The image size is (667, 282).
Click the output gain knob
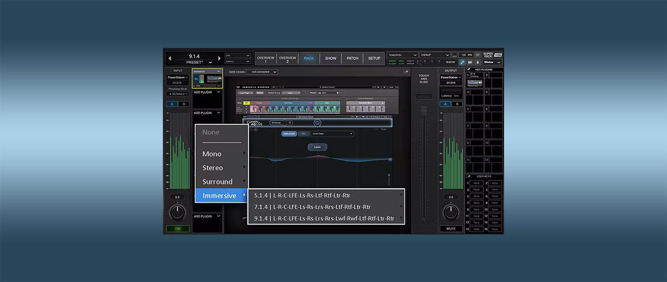[x=451, y=212]
